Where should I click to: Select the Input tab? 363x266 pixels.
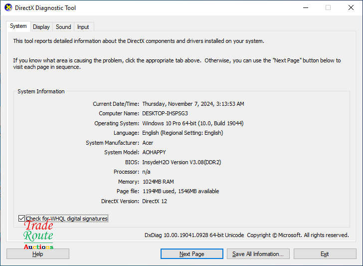tap(83, 27)
